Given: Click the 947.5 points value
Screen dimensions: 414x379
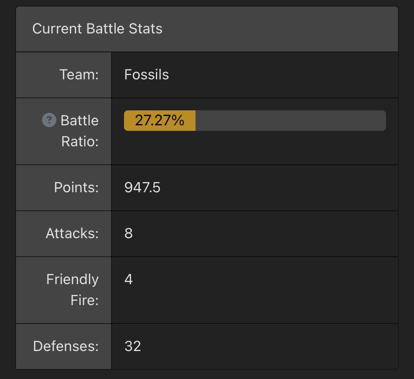Looking at the screenshot, I should pos(142,188).
